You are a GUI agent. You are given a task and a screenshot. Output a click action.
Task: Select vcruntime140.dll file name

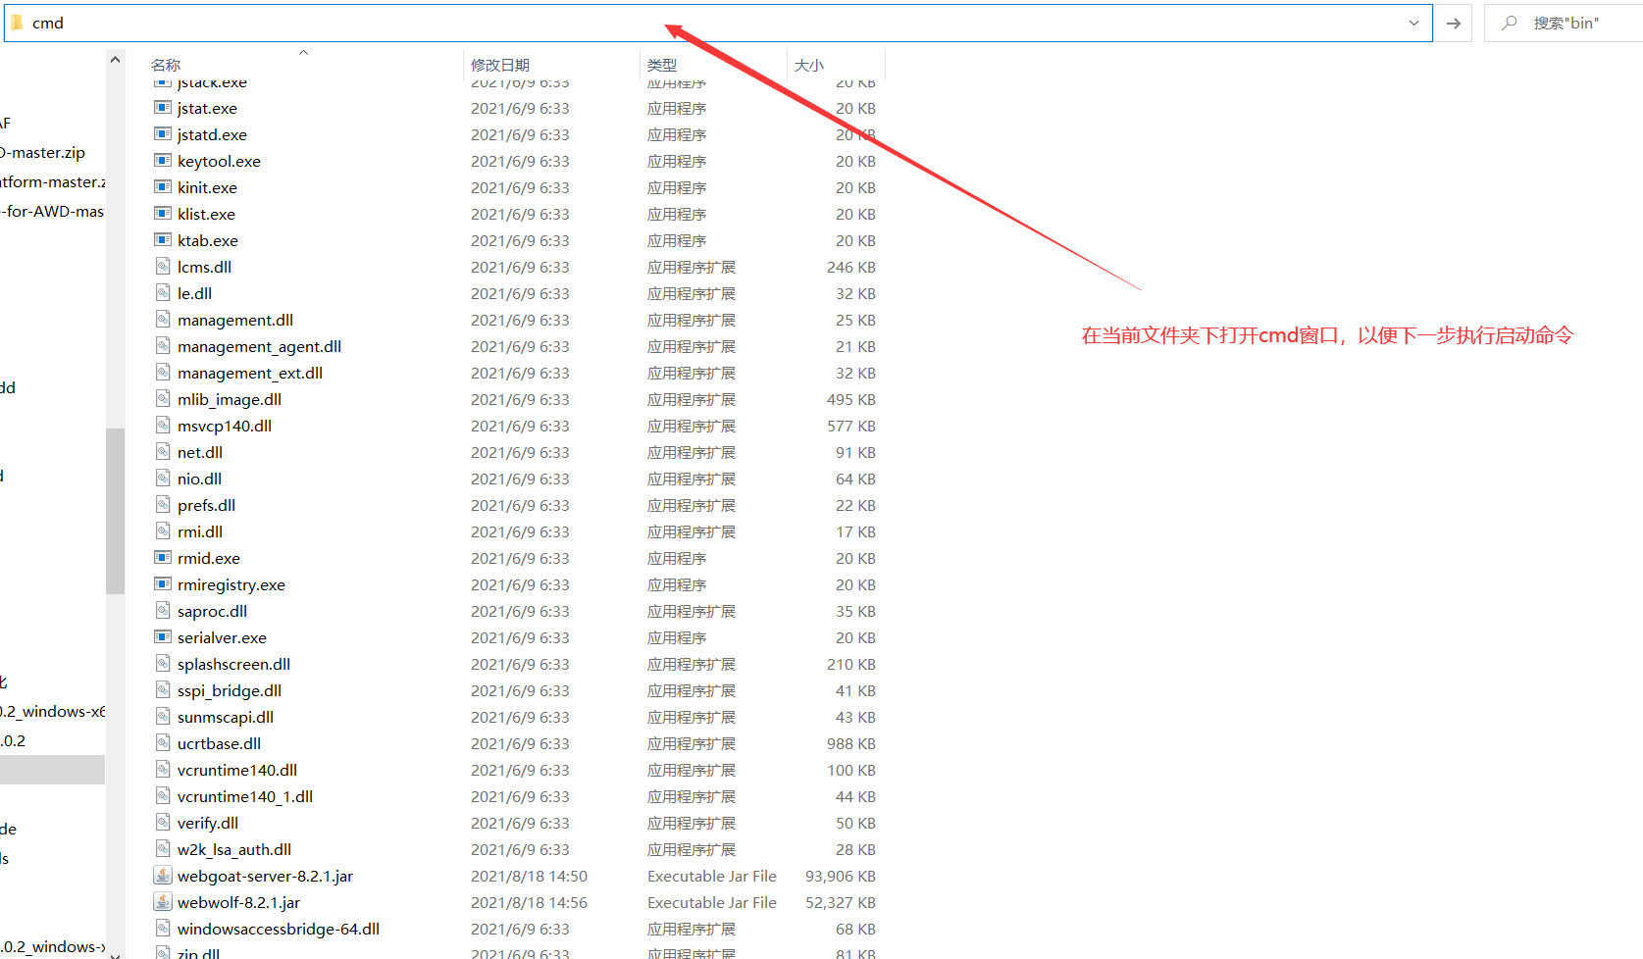pyautogui.click(x=237, y=770)
